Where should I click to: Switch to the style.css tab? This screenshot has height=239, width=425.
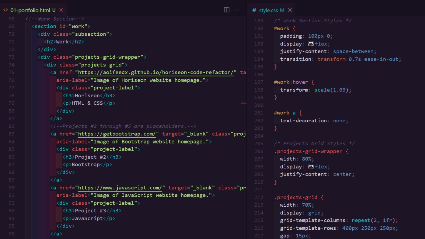tap(271, 10)
